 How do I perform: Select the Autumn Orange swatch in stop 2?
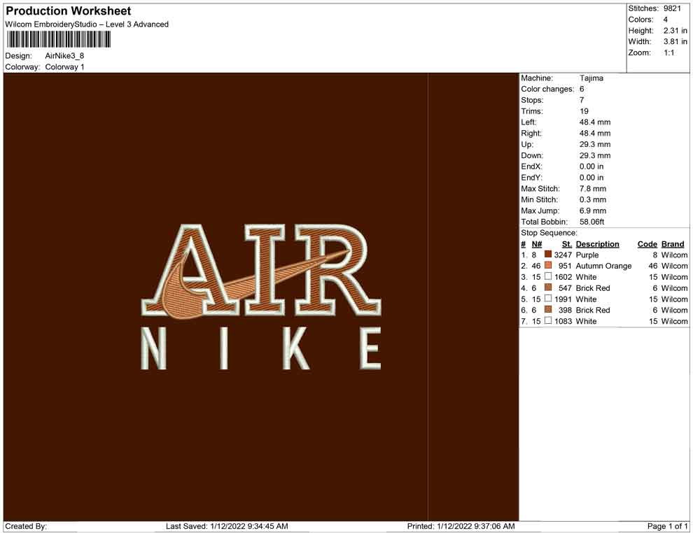(548, 266)
